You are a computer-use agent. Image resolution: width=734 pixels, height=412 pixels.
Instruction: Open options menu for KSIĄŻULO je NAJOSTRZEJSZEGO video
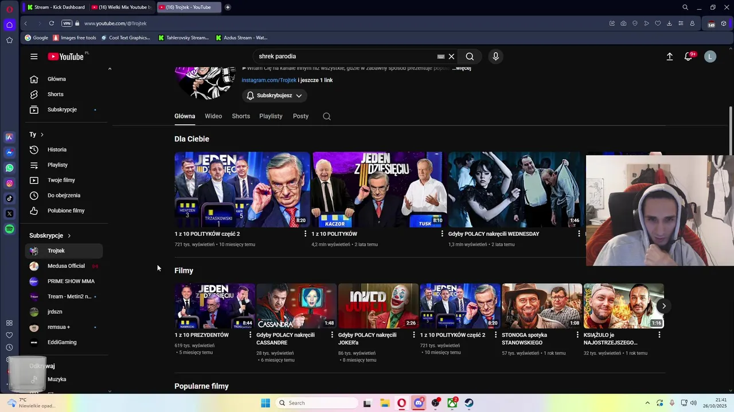pos(659,335)
